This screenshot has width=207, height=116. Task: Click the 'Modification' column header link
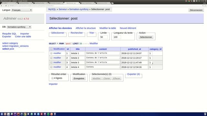59,49
